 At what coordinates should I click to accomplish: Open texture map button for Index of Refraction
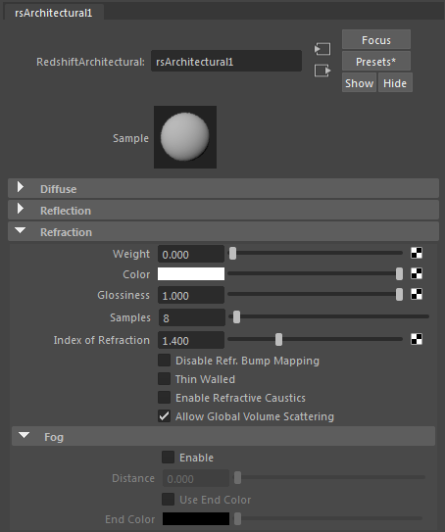pos(417,339)
